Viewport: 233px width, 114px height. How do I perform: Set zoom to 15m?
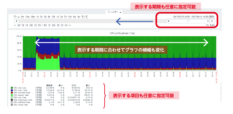tap(27, 17)
